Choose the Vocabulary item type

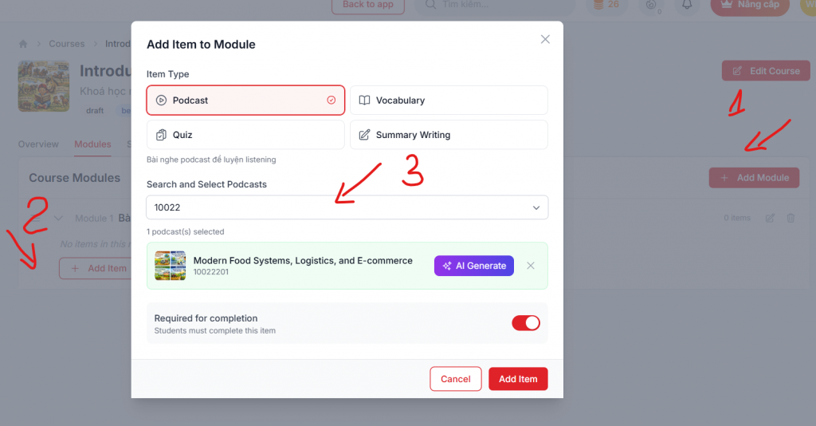click(x=449, y=101)
